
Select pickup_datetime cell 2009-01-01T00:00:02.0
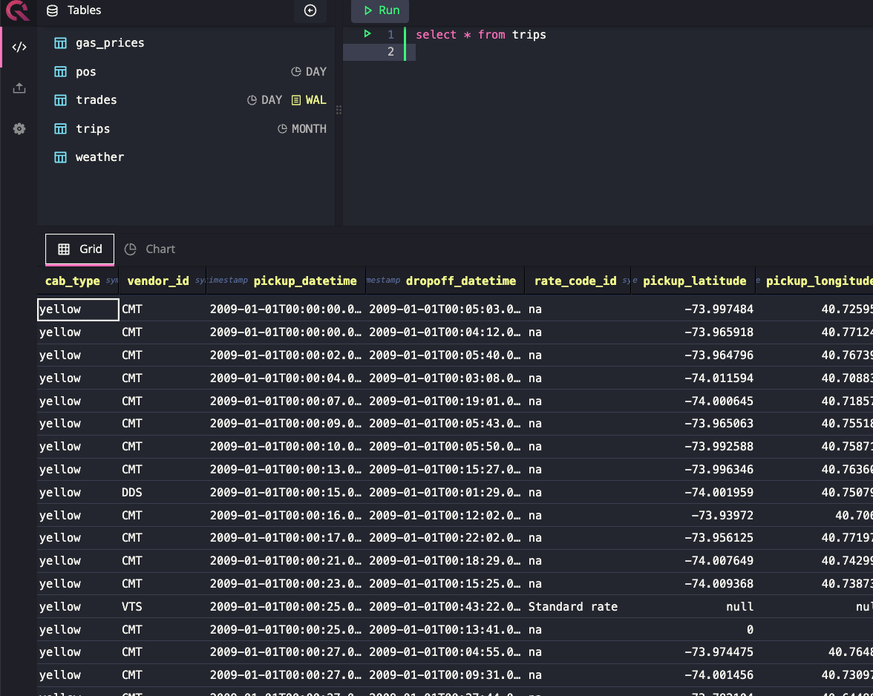pos(286,355)
